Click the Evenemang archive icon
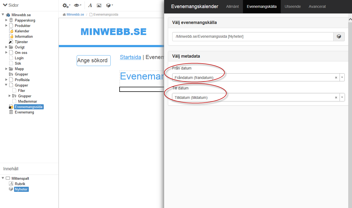 [x=11, y=112]
